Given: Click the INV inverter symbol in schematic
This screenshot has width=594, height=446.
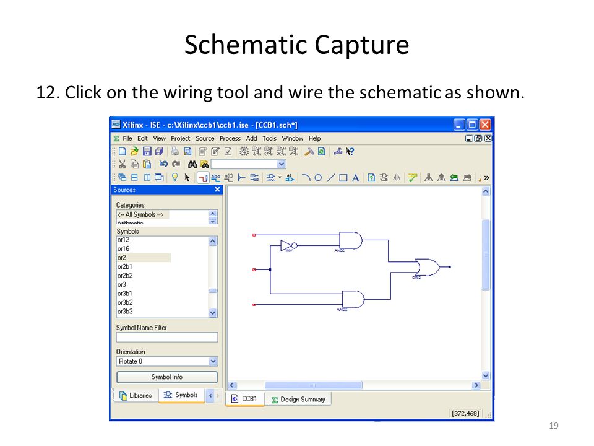Looking at the screenshot, I should pyautogui.click(x=289, y=246).
